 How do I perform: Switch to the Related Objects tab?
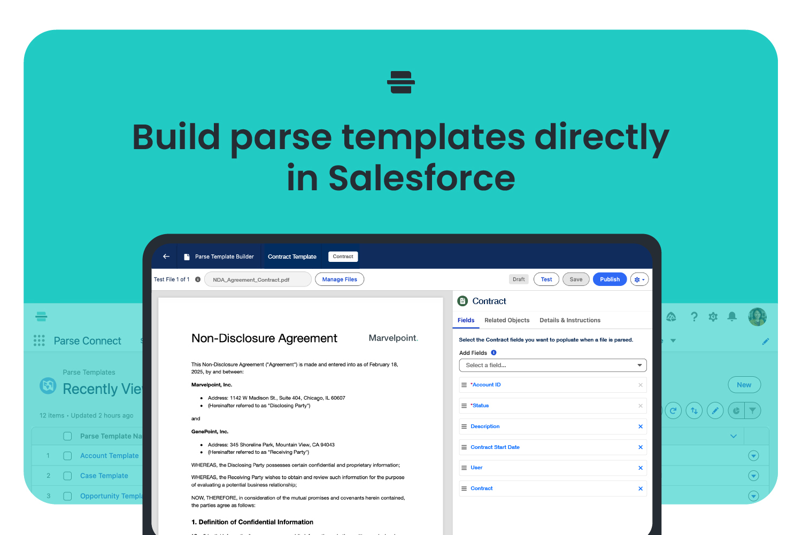(507, 320)
